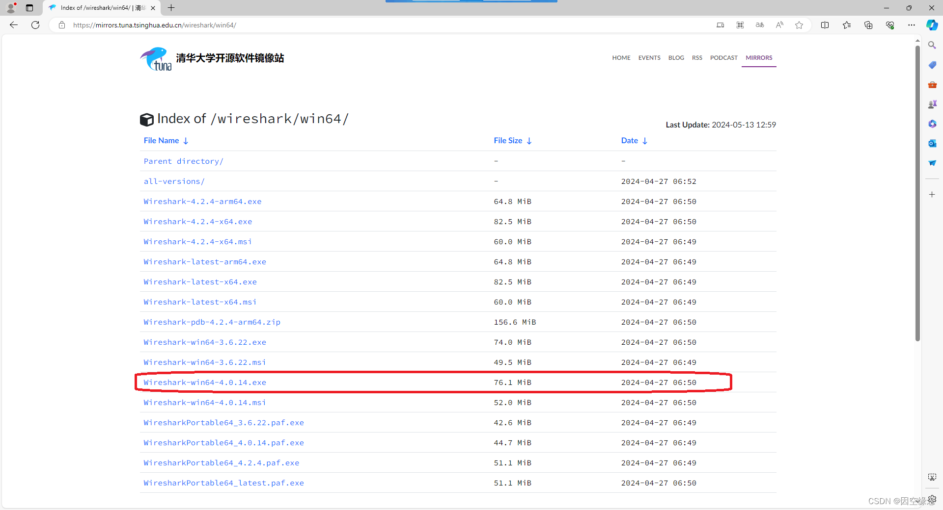This screenshot has width=943, height=510.
Task: Open the Copilot icon in the toolbar
Action: 932,25
